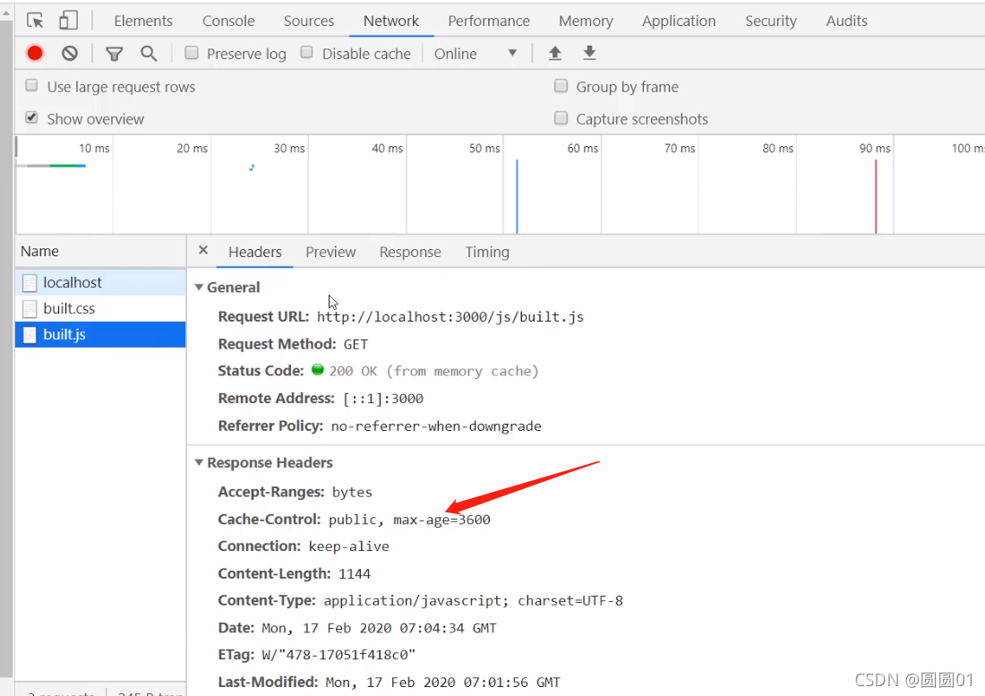Select the Headers detail tab
The height and width of the screenshot is (696, 985).
pos(255,252)
